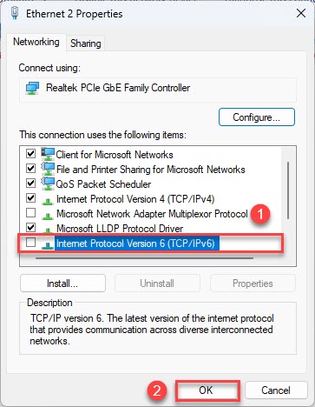Screen dimensions: 315x407
Task: Dismiss the dialog with the Cancel button
Action: click(x=276, y=390)
